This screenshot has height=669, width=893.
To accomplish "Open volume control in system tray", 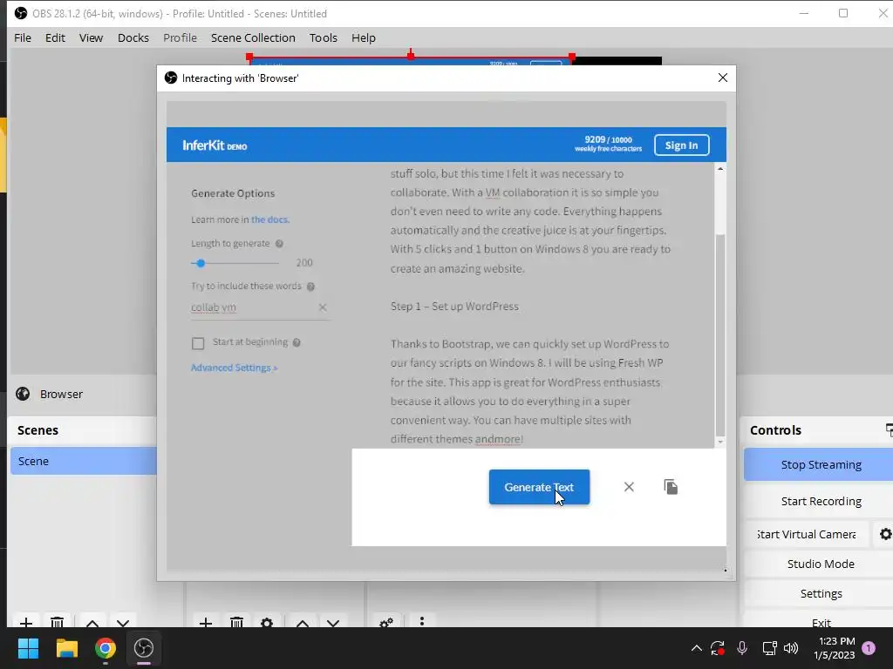I will point(790,647).
